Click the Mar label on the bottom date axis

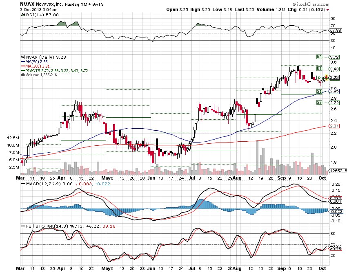[x=20, y=268]
